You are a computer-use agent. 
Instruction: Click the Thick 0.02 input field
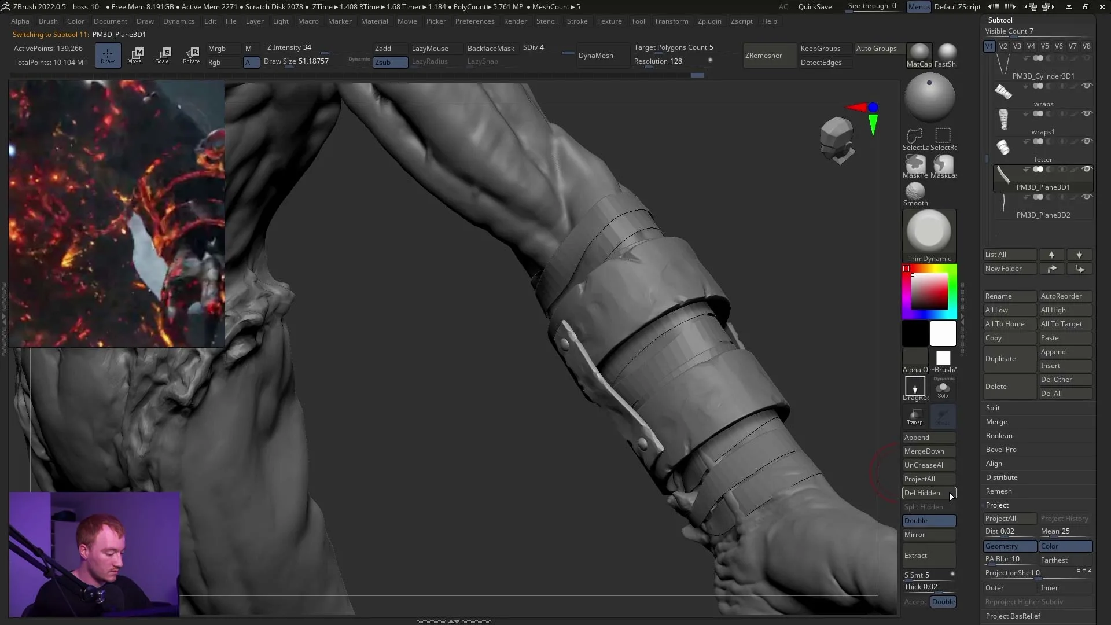[922, 587]
